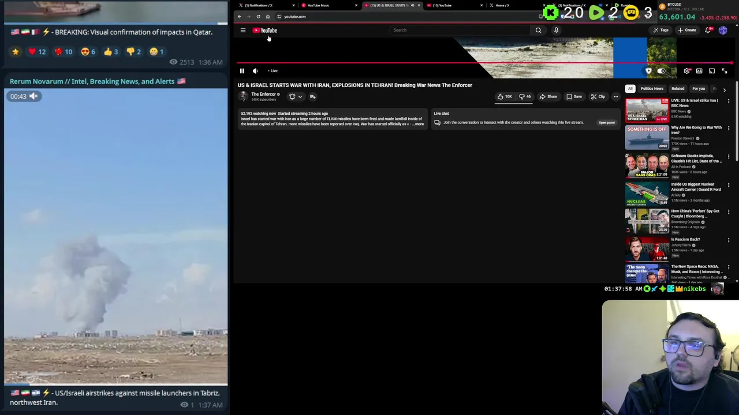Pause the live video player
The width and height of the screenshot is (739, 415).
pyautogui.click(x=242, y=71)
